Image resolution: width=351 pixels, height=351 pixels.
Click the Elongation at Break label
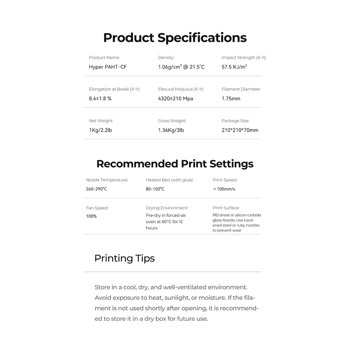coord(114,89)
